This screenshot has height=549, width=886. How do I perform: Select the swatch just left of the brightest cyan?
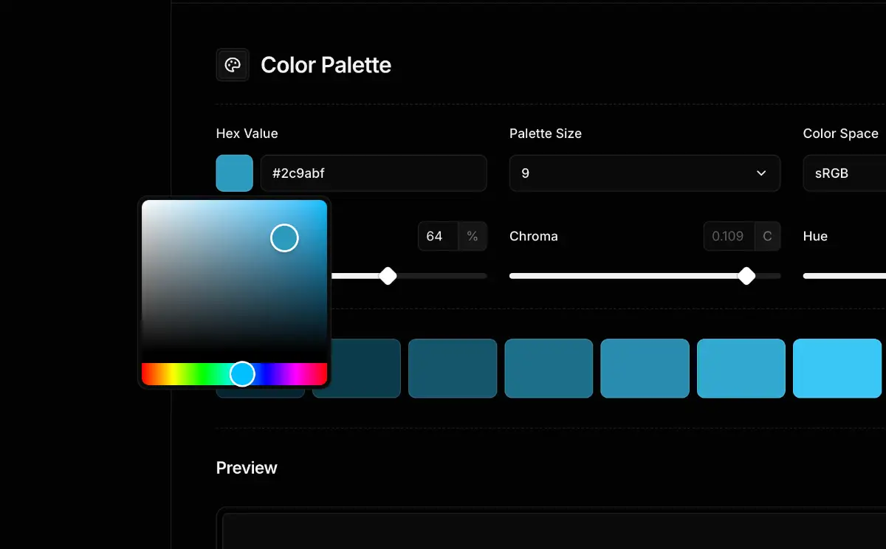point(741,368)
